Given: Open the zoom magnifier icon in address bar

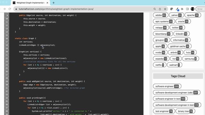Looking at the screenshot, I should click(x=155, y=9).
